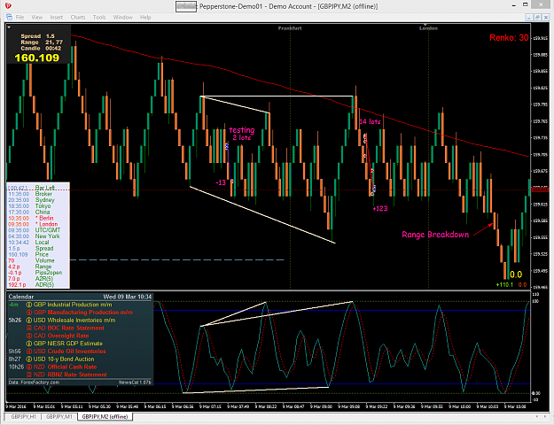Click impact icon beside NZD Official Cash Rate

(x=29, y=367)
